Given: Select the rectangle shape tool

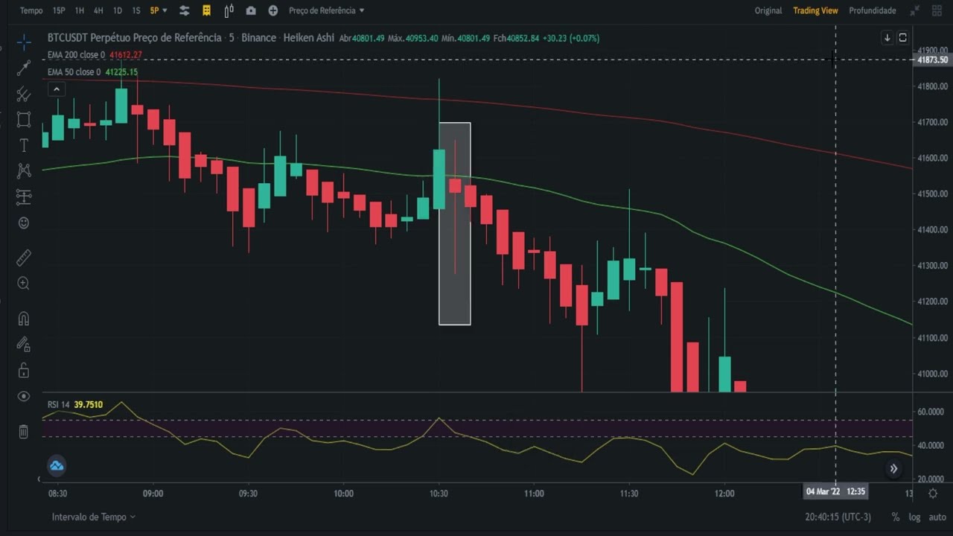Looking at the screenshot, I should coord(24,119).
